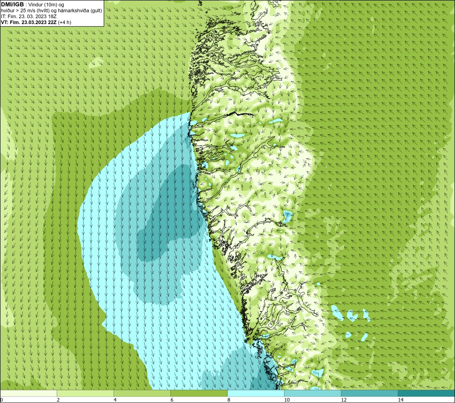Click the 10–12 m/s turquoise scale segment
Image resolution: width=455 pixels, height=403 pixels.
(x=313, y=393)
